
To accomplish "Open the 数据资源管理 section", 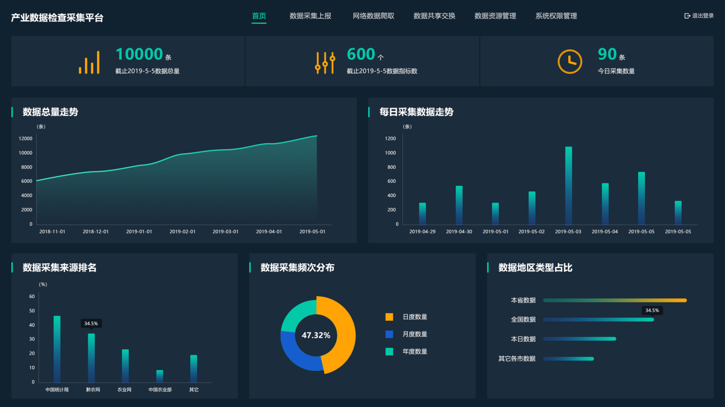I will pyautogui.click(x=494, y=16).
